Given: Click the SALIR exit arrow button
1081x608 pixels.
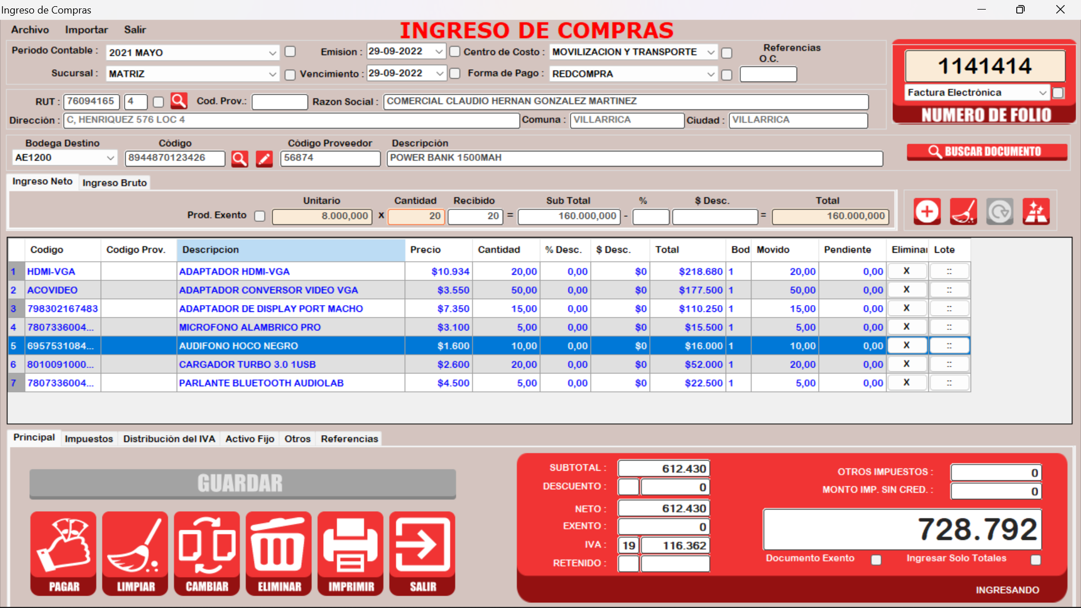Looking at the screenshot, I should (x=422, y=553).
